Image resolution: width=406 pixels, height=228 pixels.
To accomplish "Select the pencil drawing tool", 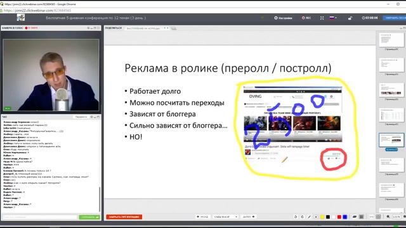I will click(x=309, y=217).
